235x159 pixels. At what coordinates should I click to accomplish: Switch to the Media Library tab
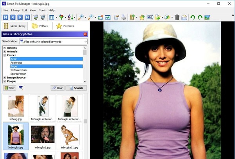14,26
